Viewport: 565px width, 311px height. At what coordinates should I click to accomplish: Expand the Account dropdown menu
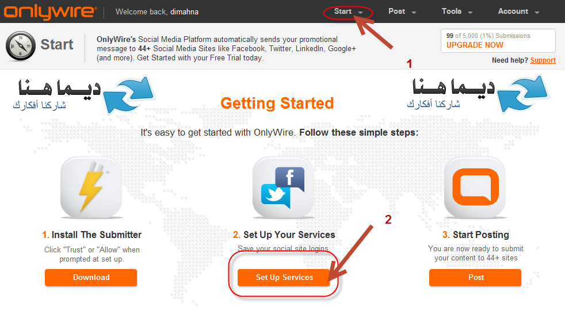tap(518, 11)
